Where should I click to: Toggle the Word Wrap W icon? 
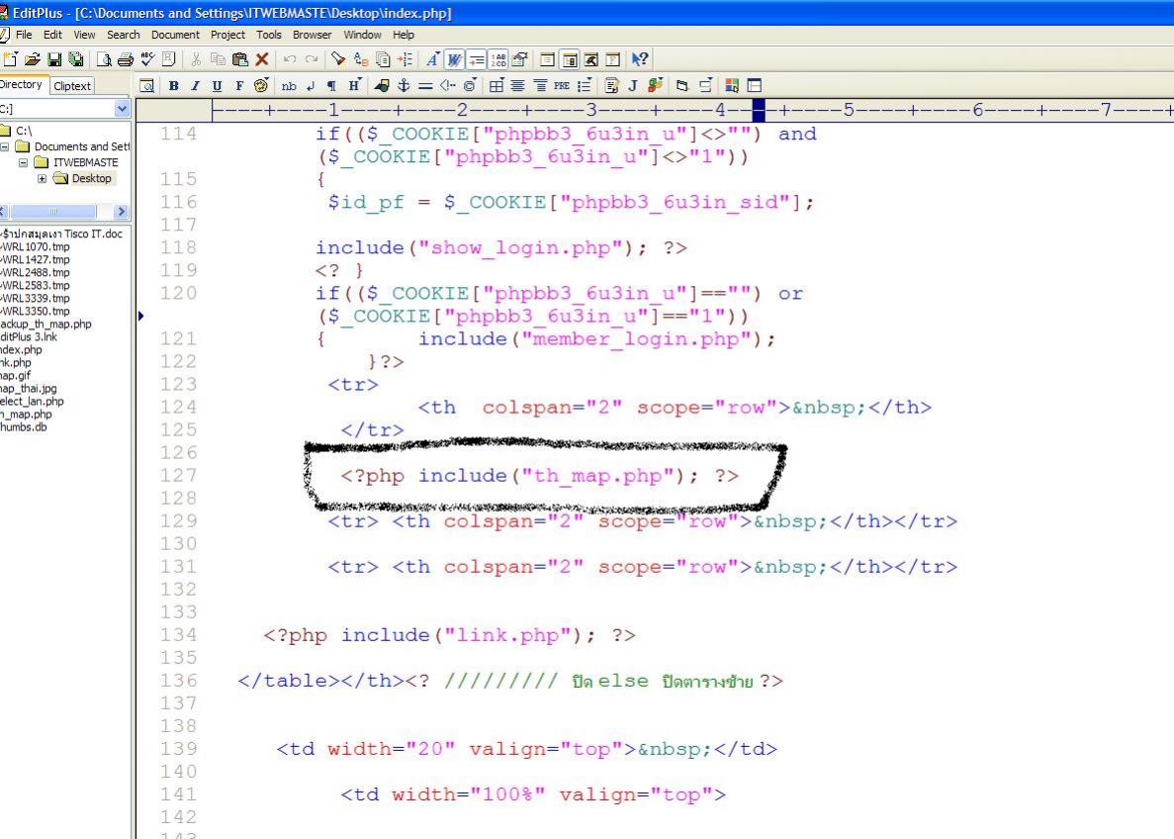454,59
